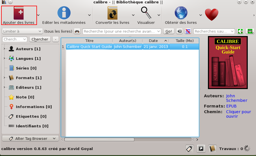This screenshot has height=156, width=256.
Task: Click the Convertir les livres icon
Action: pos(112,13)
